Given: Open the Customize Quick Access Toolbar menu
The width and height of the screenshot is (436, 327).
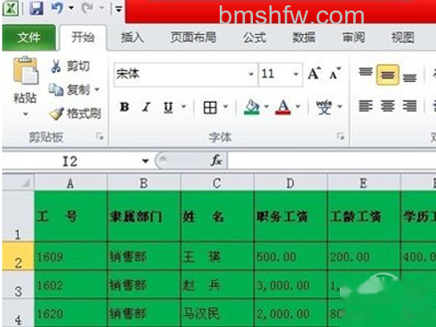Looking at the screenshot, I should click(x=119, y=10).
